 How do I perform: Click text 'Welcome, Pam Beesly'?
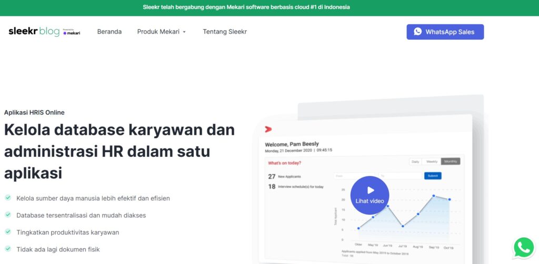point(292,144)
